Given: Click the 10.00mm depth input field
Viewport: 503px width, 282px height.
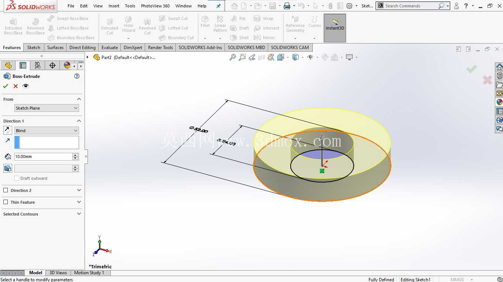Looking at the screenshot, I should [43, 157].
